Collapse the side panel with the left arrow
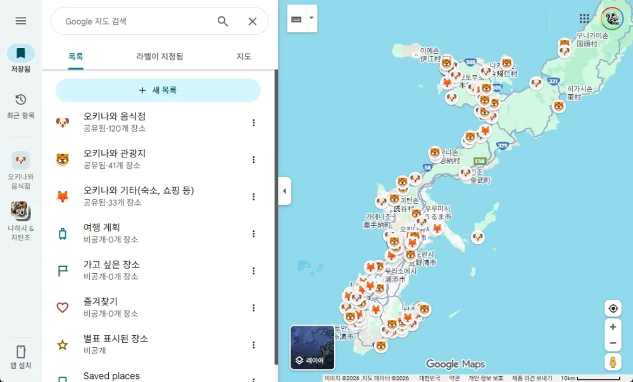Image resolution: width=633 pixels, height=382 pixels. (284, 191)
